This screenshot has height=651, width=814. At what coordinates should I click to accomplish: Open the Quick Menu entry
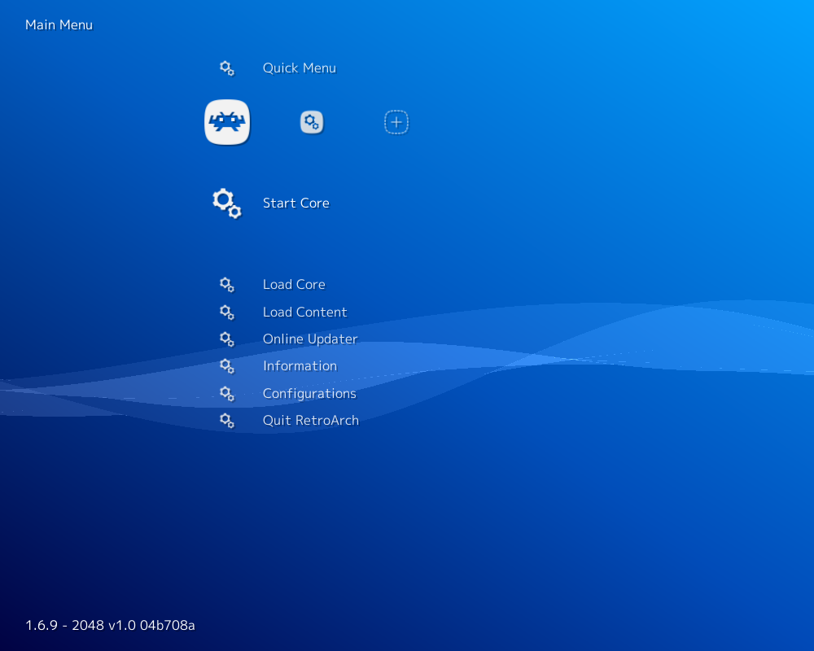[299, 68]
